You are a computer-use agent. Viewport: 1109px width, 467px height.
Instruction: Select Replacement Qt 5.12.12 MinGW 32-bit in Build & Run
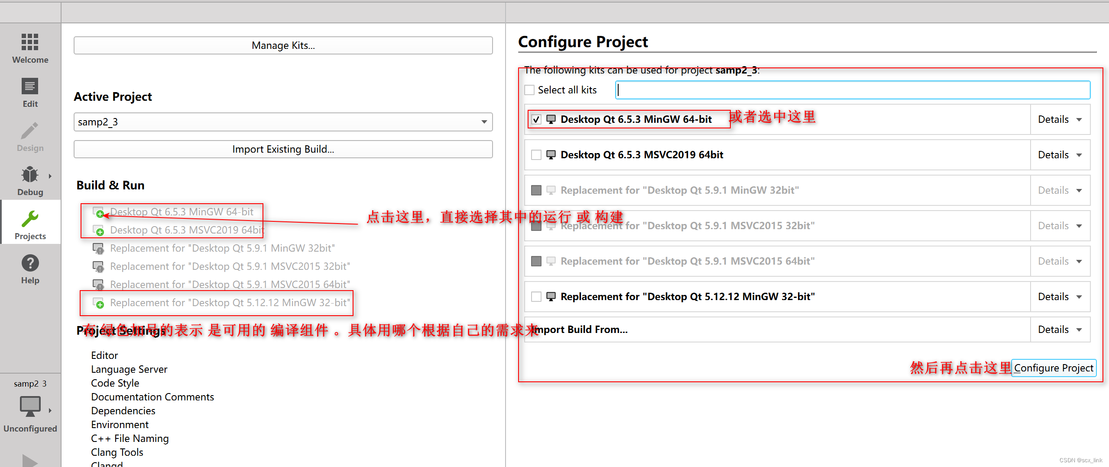click(230, 303)
